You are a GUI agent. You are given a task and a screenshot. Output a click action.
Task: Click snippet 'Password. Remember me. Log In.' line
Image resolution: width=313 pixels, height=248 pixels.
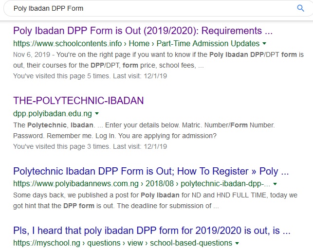click(x=115, y=136)
